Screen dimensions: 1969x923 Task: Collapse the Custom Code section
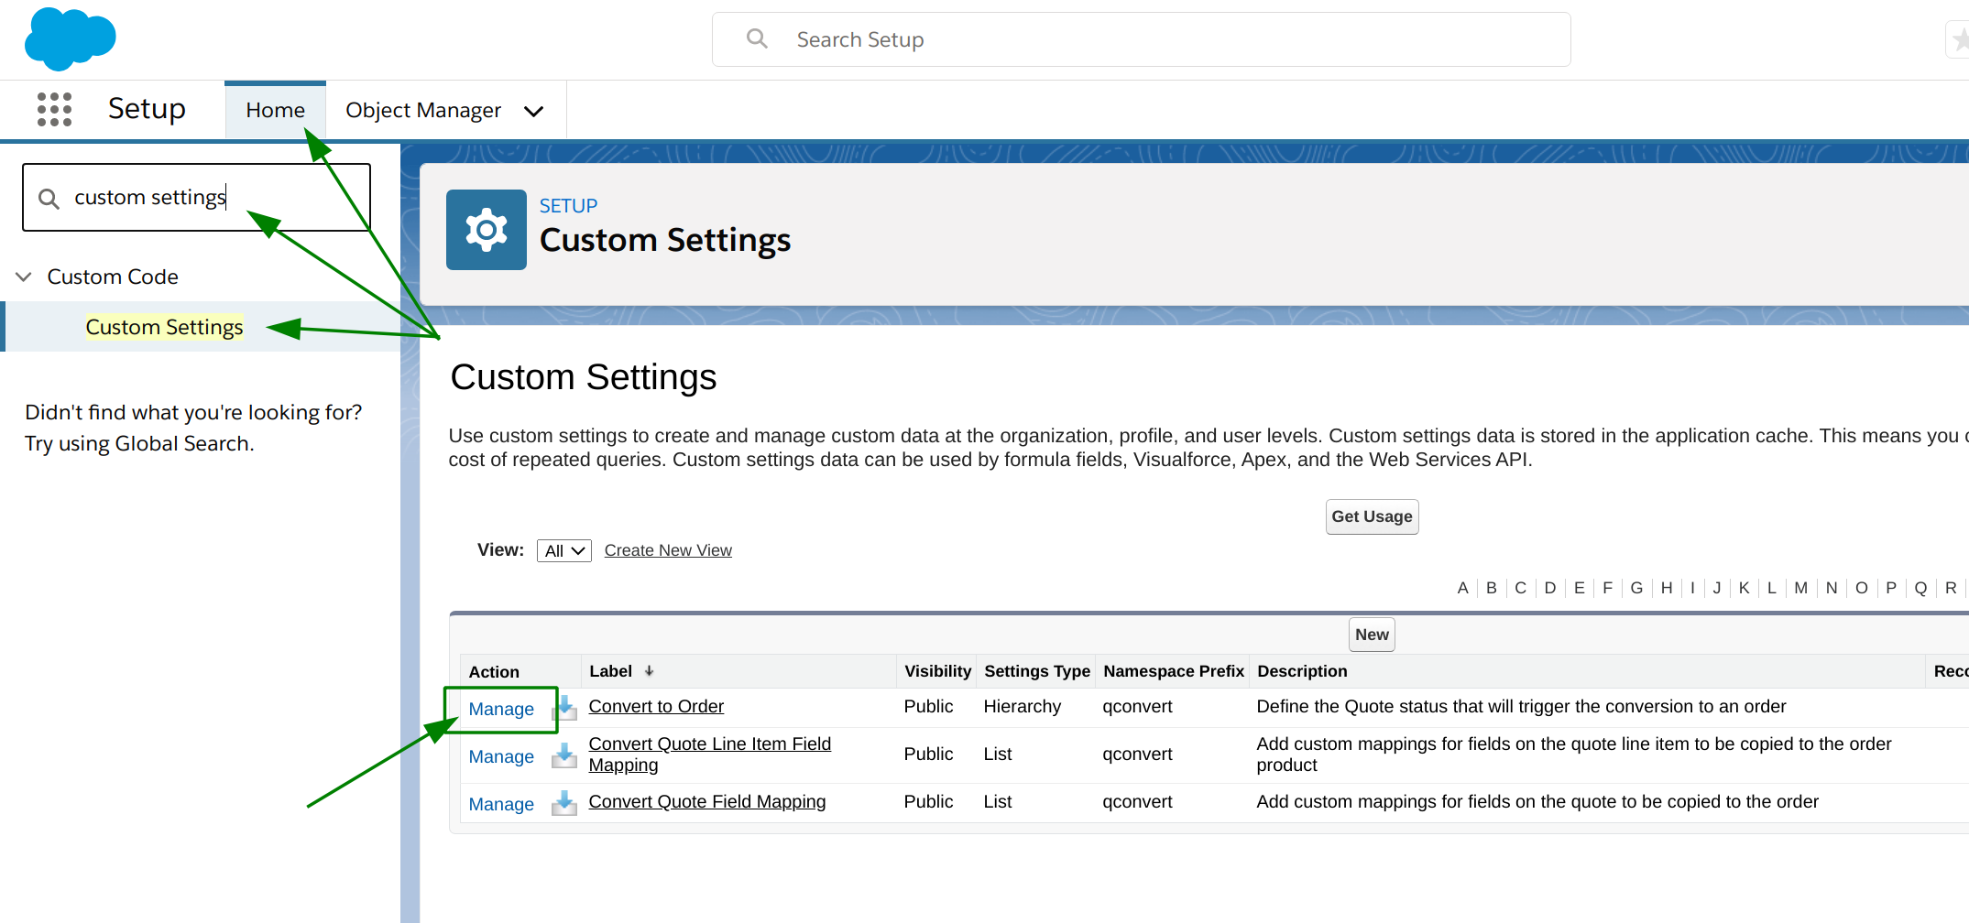pyautogui.click(x=24, y=277)
